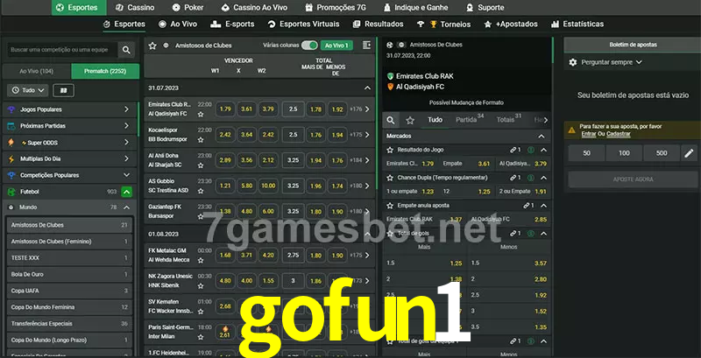Click the star icon beside Amistosos de Clubes header

pos(152,45)
